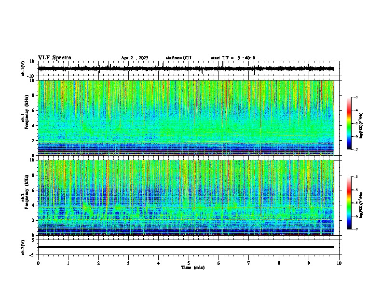This screenshot has height=295, width=382.
Task: Click the ch.1 spectrogram color scale bar
Action: [349, 123]
